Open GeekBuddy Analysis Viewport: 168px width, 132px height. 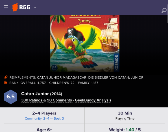[93, 100]
